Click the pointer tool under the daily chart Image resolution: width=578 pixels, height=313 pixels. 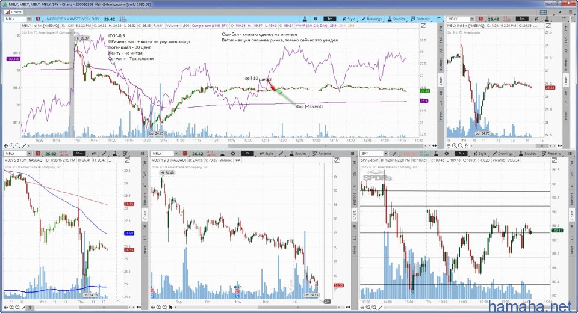coord(170,307)
